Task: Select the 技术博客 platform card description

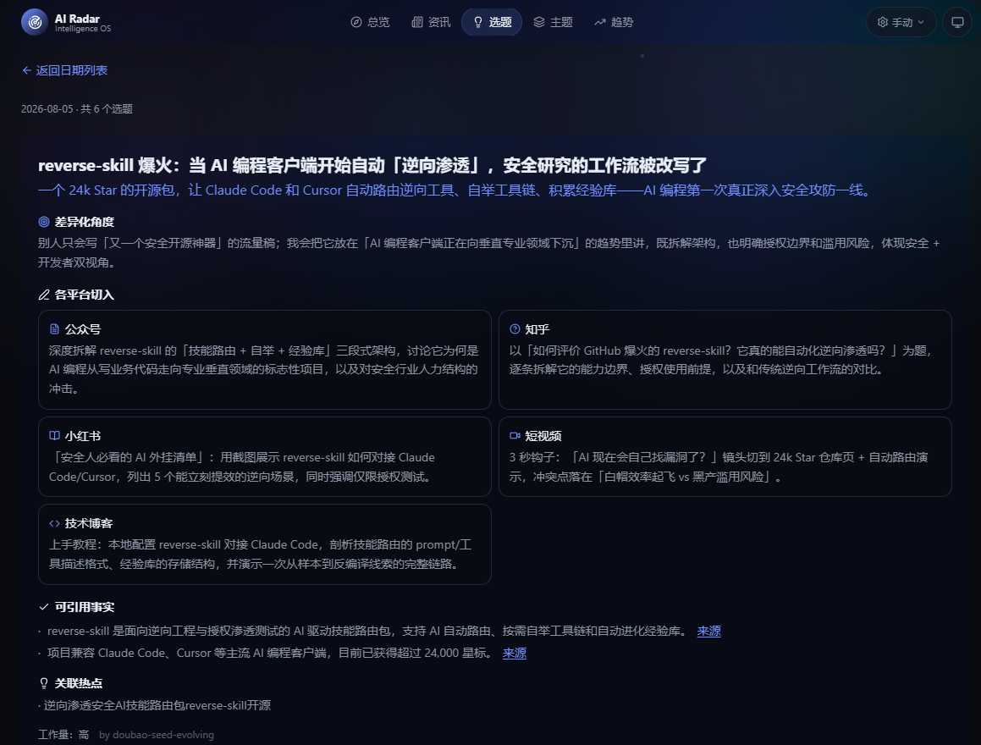Action: (260, 555)
